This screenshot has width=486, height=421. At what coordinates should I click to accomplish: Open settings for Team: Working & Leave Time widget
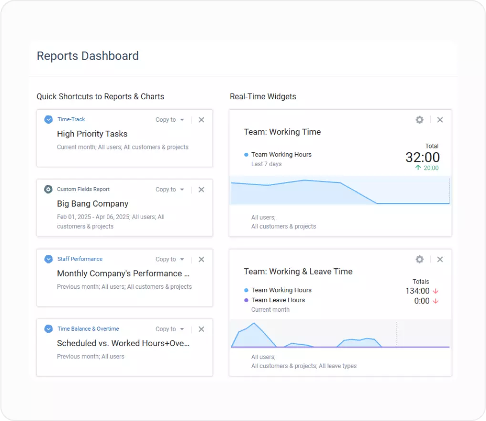pyautogui.click(x=419, y=259)
